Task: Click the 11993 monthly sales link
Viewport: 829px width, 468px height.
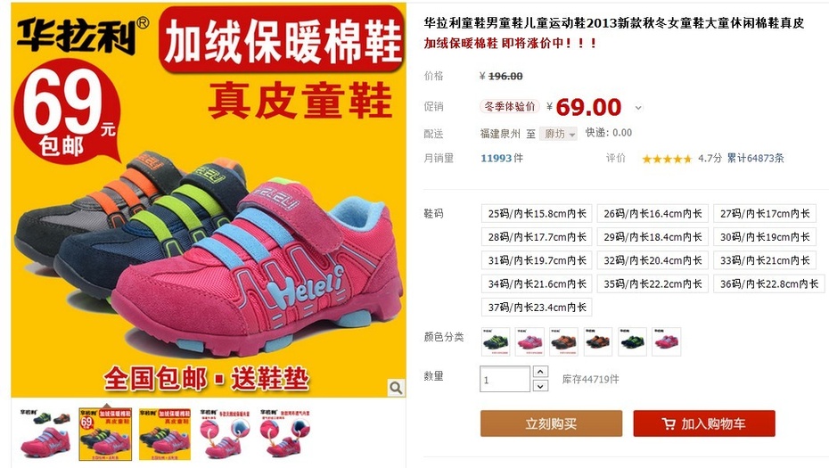Action: pos(496,158)
